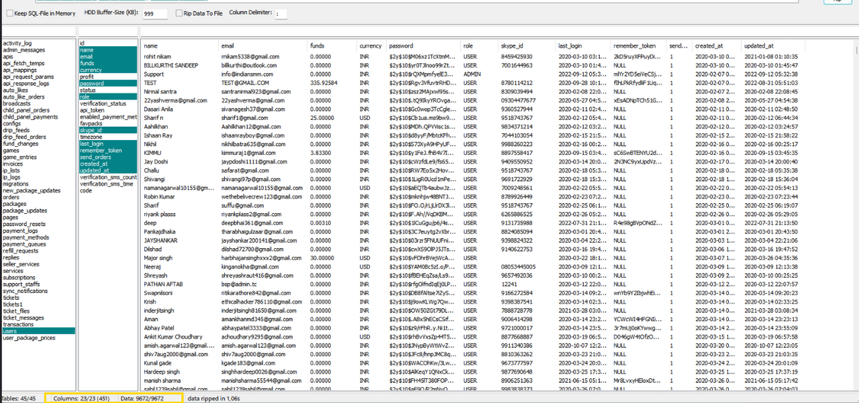Select the activity_log table

click(17, 43)
